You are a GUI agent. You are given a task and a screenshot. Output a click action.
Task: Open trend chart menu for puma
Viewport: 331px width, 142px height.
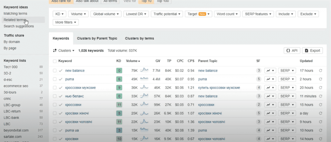(270, 79)
